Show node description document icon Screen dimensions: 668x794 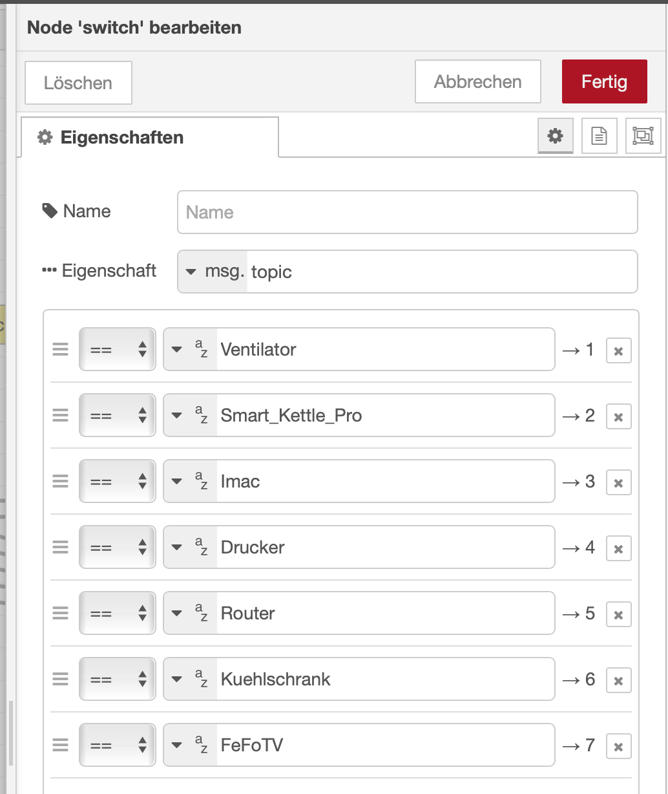click(600, 136)
